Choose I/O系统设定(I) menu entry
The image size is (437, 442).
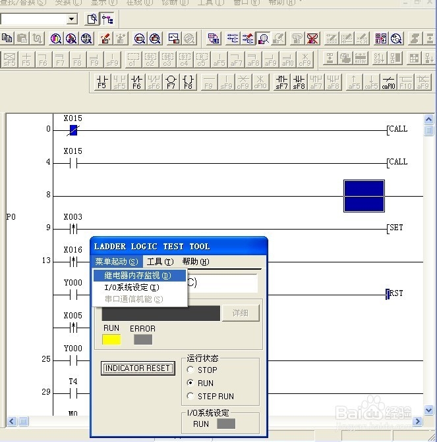140,287
